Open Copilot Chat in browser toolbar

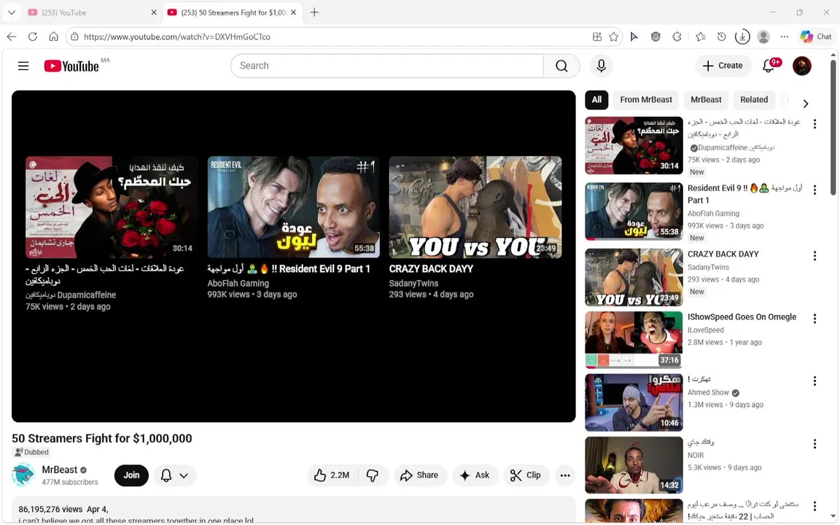click(x=816, y=36)
